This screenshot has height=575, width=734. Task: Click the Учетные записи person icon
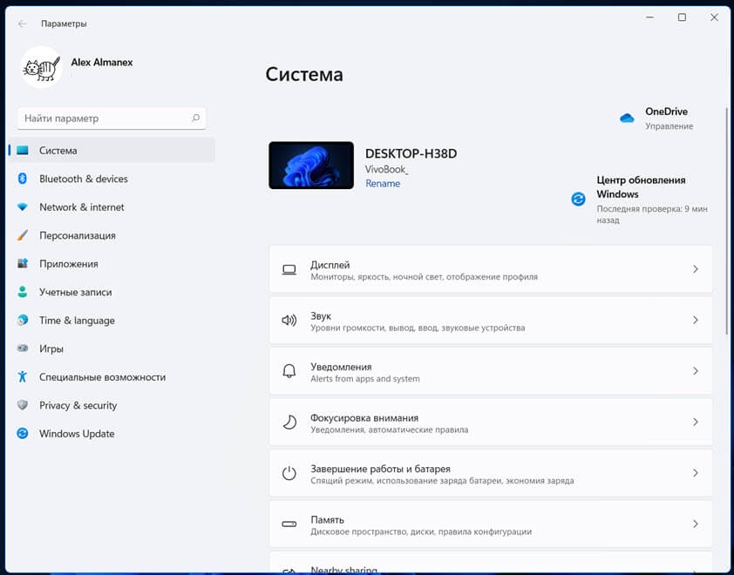(x=22, y=292)
